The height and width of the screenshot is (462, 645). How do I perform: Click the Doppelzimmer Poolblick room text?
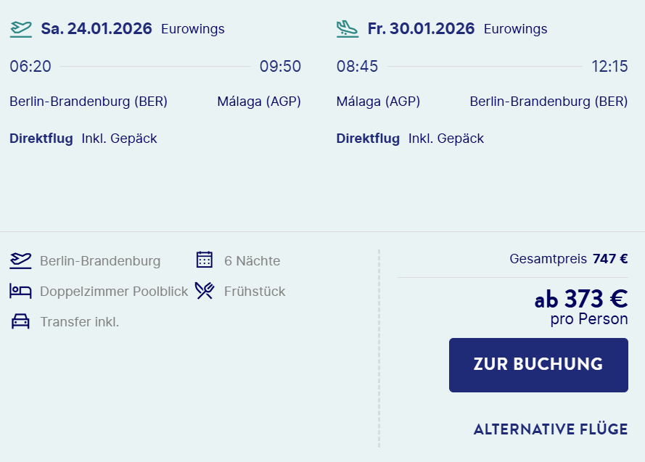[x=114, y=292]
